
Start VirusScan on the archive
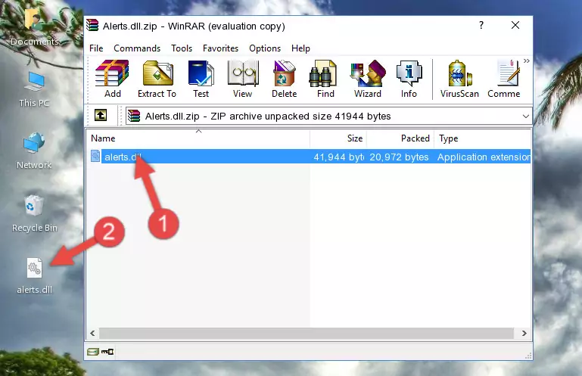pos(459,79)
